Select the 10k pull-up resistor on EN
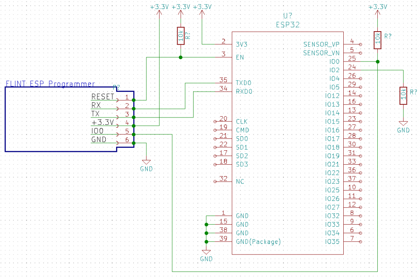The width and height of the screenshot is (420, 278). click(x=181, y=36)
